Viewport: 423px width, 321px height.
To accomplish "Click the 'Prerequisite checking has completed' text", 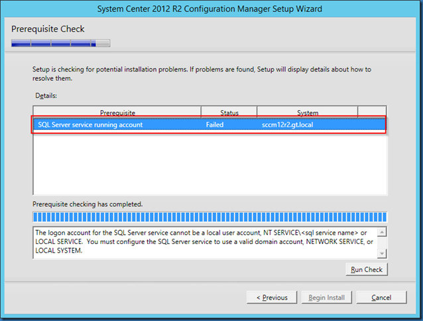I will click(88, 204).
